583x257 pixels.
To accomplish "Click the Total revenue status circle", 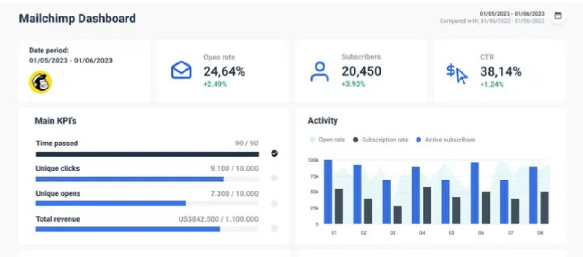I will pyautogui.click(x=274, y=229).
